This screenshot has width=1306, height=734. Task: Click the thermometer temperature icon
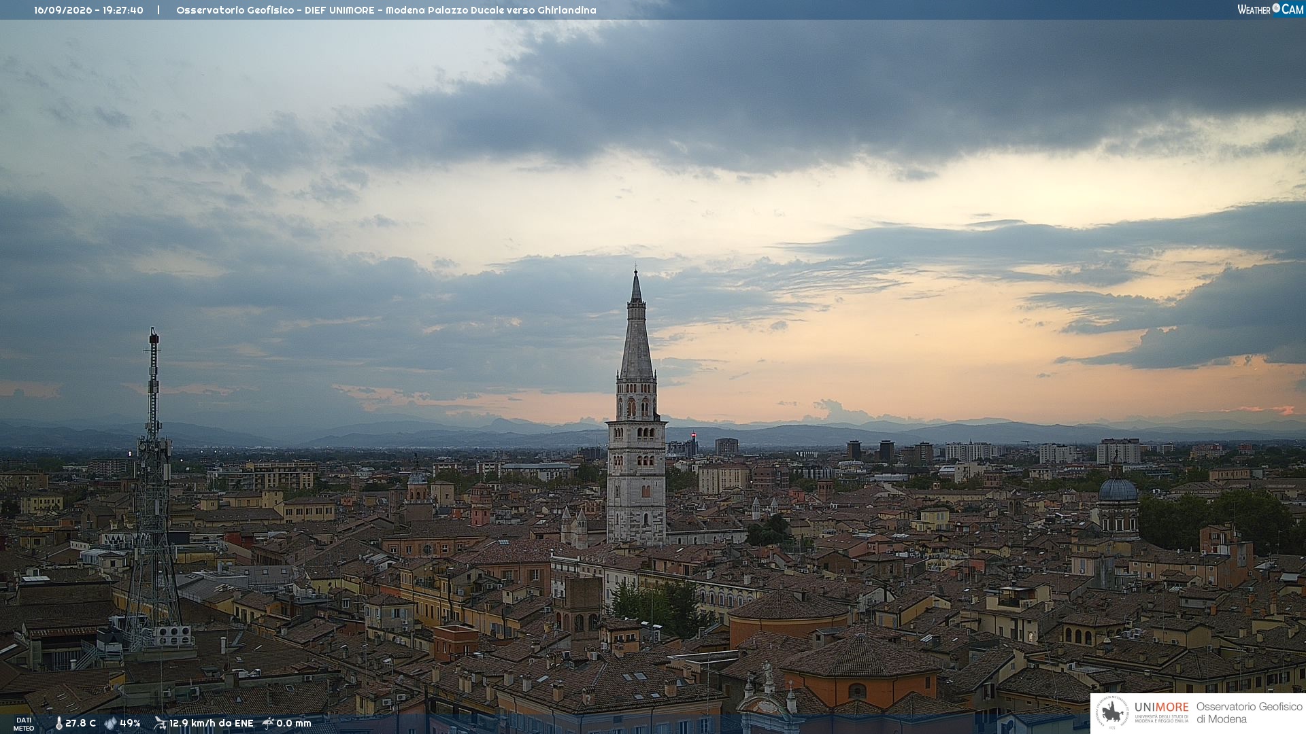point(59,723)
